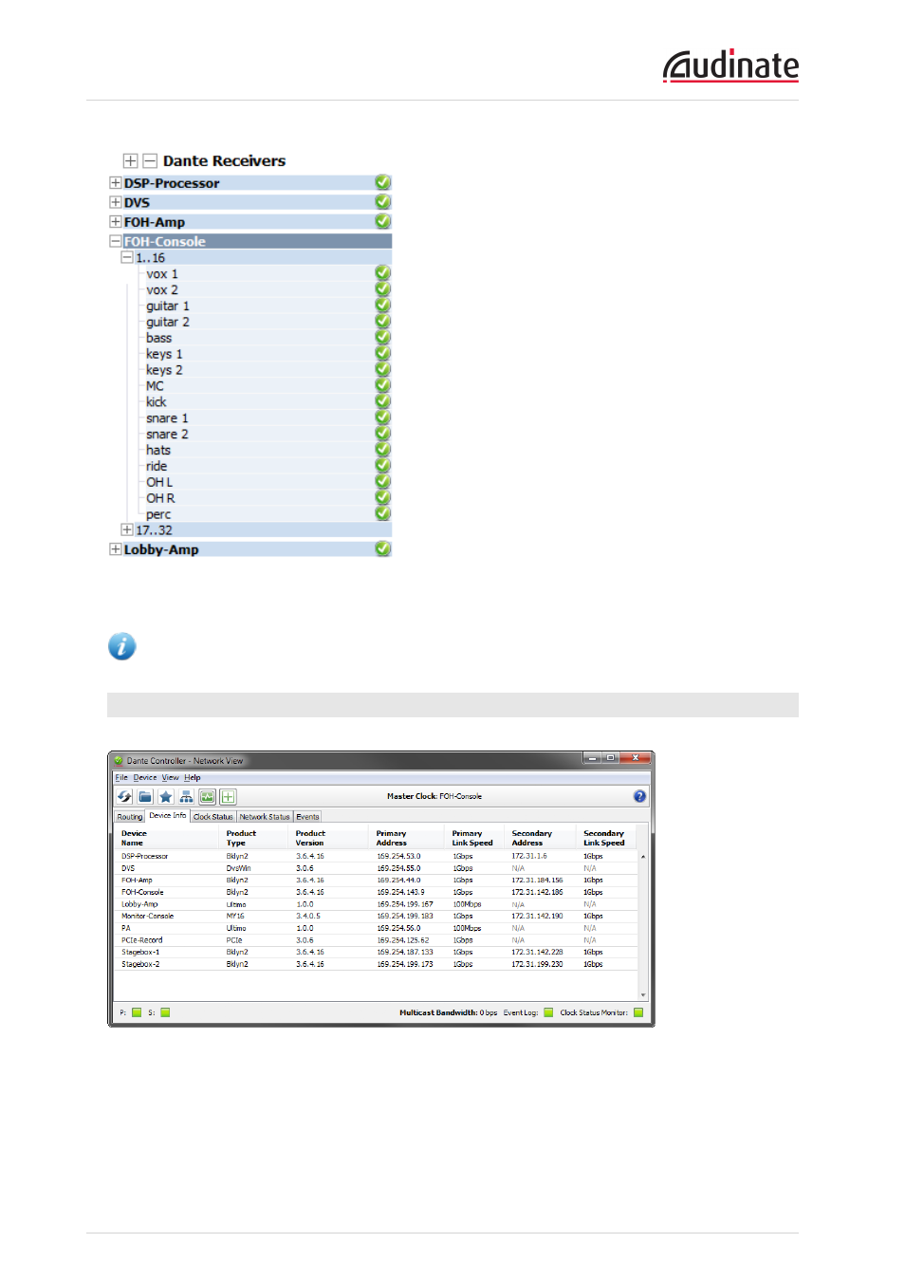Switch to the Routing tab
The width and height of the screenshot is (905, 1280).
(130, 817)
